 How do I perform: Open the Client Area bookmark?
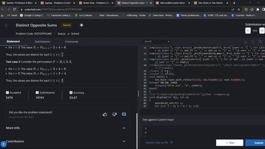[161, 15]
